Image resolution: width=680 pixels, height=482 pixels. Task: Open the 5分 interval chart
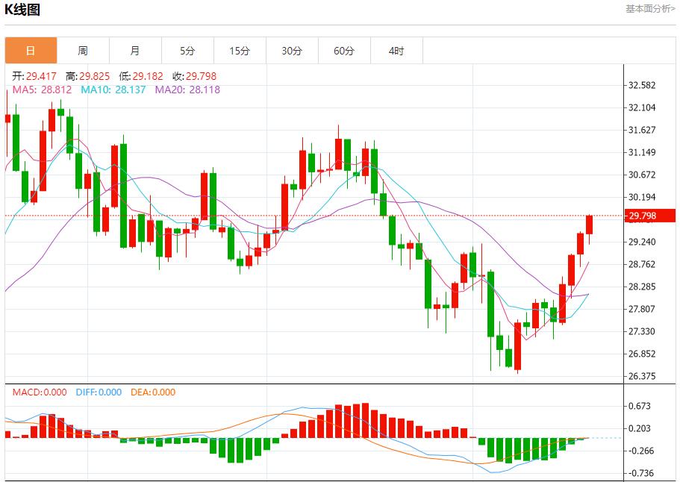[x=187, y=51]
